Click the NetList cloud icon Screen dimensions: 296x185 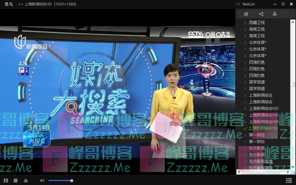click(x=238, y=4)
